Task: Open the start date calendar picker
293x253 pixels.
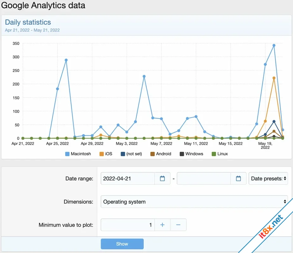Action: coord(162,178)
